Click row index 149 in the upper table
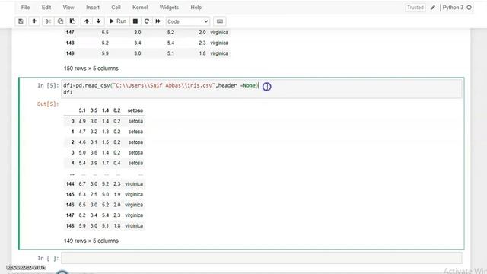Image resolution: width=487 pixels, height=274 pixels. click(70, 53)
